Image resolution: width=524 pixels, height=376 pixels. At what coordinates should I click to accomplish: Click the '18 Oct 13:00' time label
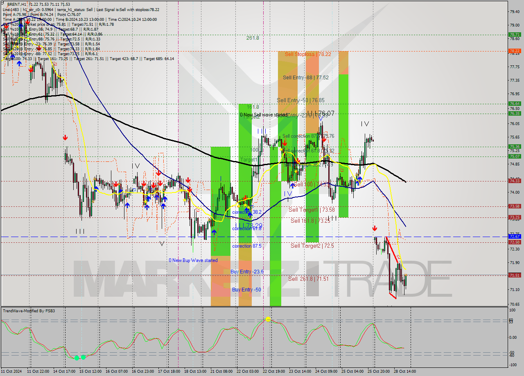pos(195,371)
